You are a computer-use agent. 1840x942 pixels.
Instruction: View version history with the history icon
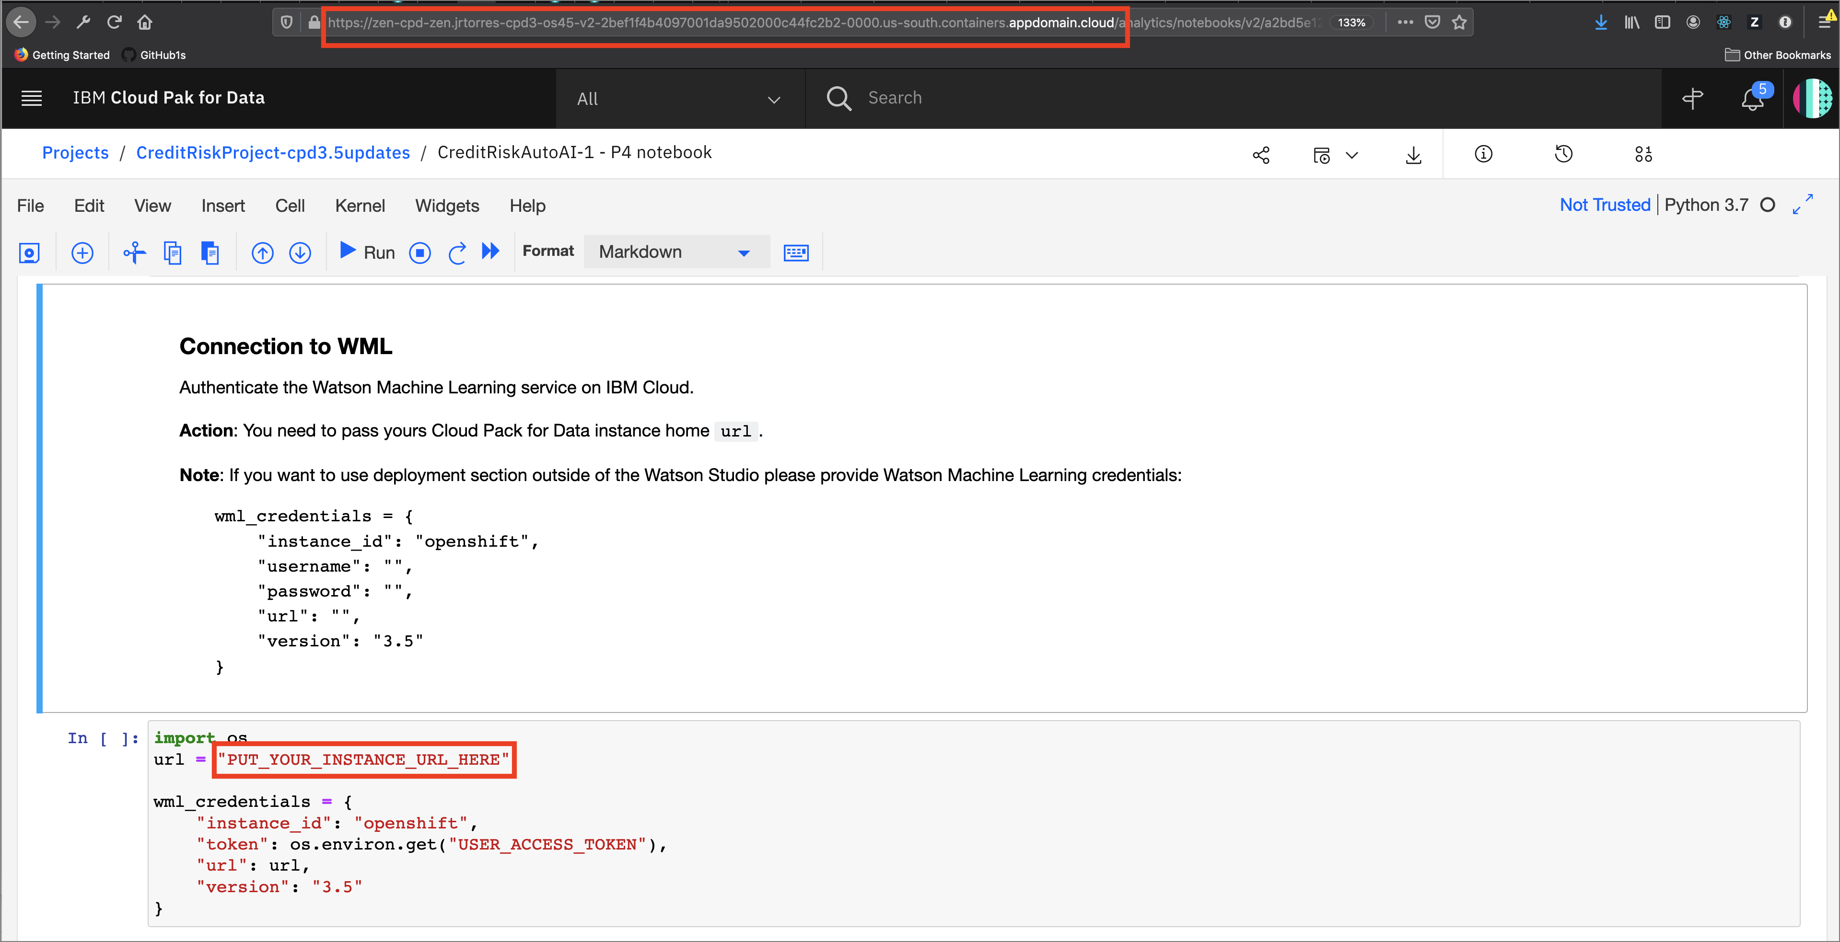[x=1563, y=154]
